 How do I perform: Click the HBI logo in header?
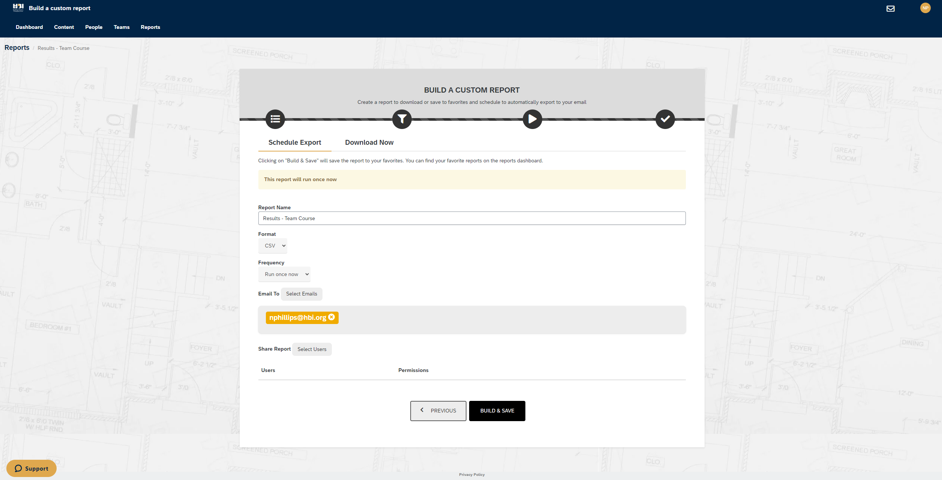coord(18,7)
